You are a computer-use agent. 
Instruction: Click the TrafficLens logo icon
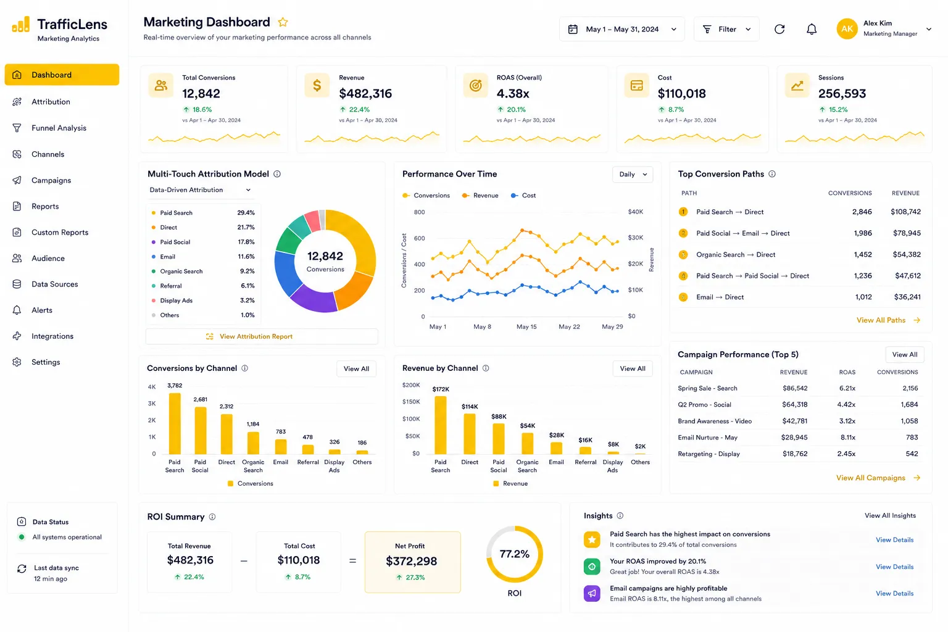21,25
